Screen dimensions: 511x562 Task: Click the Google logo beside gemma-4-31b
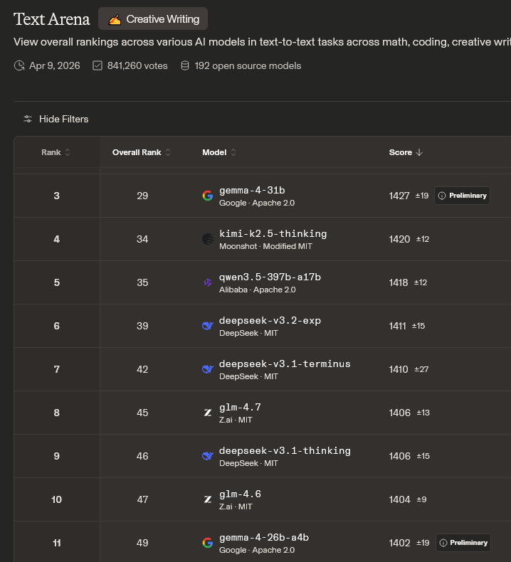(x=208, y=196)
